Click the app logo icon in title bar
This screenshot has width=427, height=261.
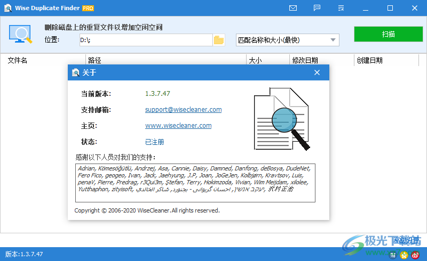8,8
